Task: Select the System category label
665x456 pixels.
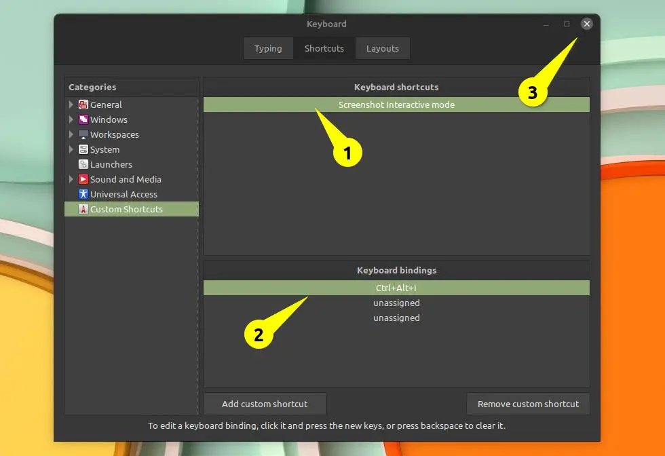Action: coord(104,150)
